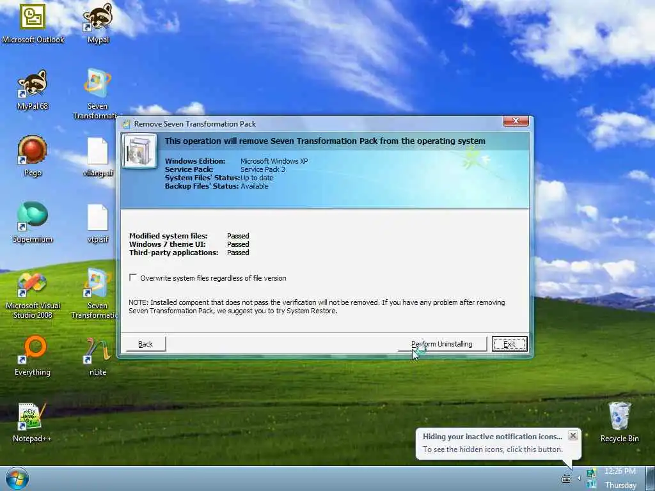Image resolution: width=655 pixels, height=491 pixels.
Task: Click the 'Service Pack 3' value text
Action: 263,169
